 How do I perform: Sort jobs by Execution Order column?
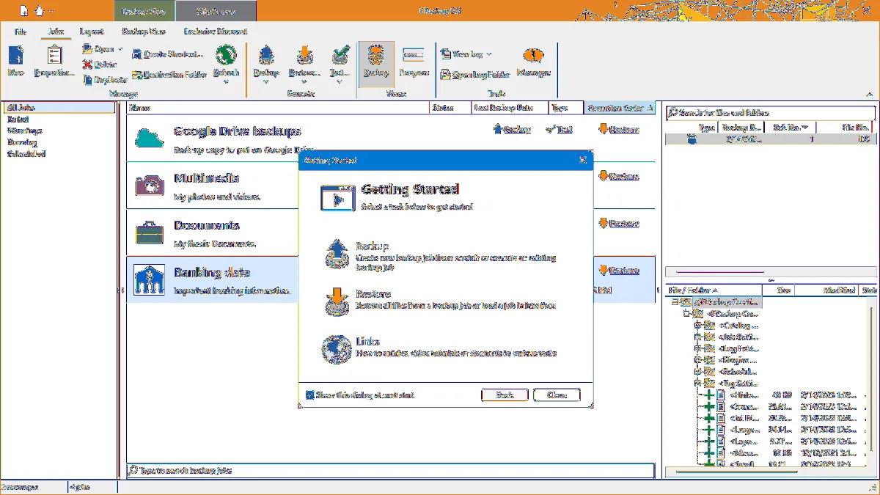coord(620,108)
